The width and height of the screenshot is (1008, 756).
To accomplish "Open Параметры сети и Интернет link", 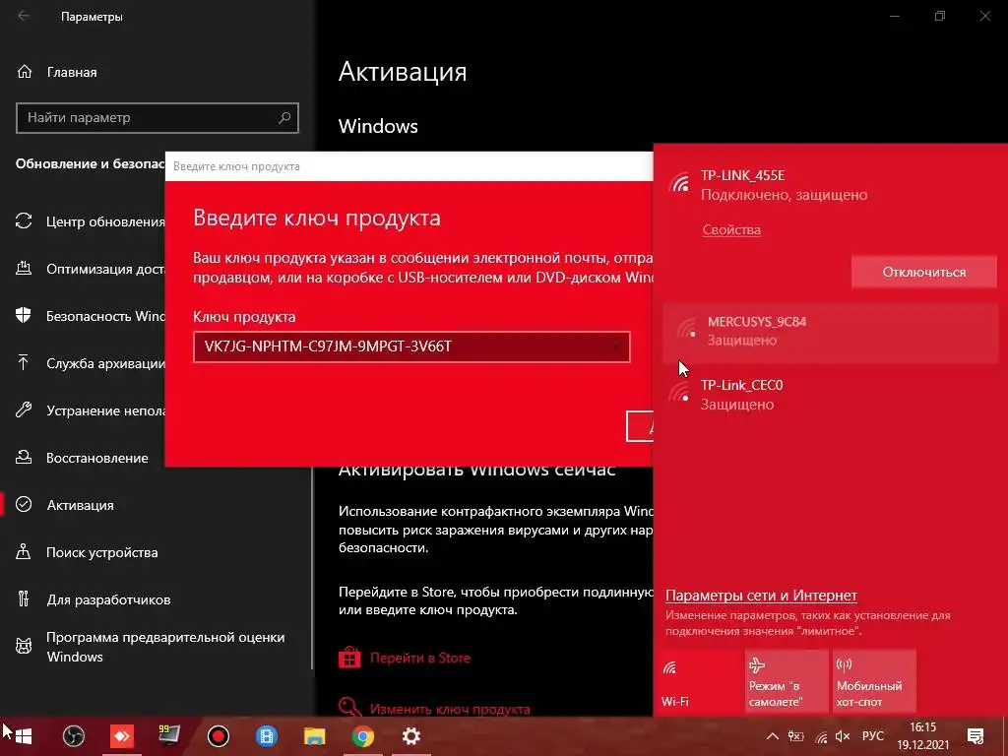I will [x=761, y=596].
